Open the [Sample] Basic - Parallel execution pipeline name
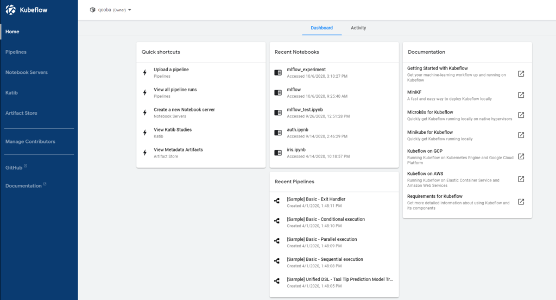Image resolution: width=556 pixels, height=300 pixels. pos(321,239)
